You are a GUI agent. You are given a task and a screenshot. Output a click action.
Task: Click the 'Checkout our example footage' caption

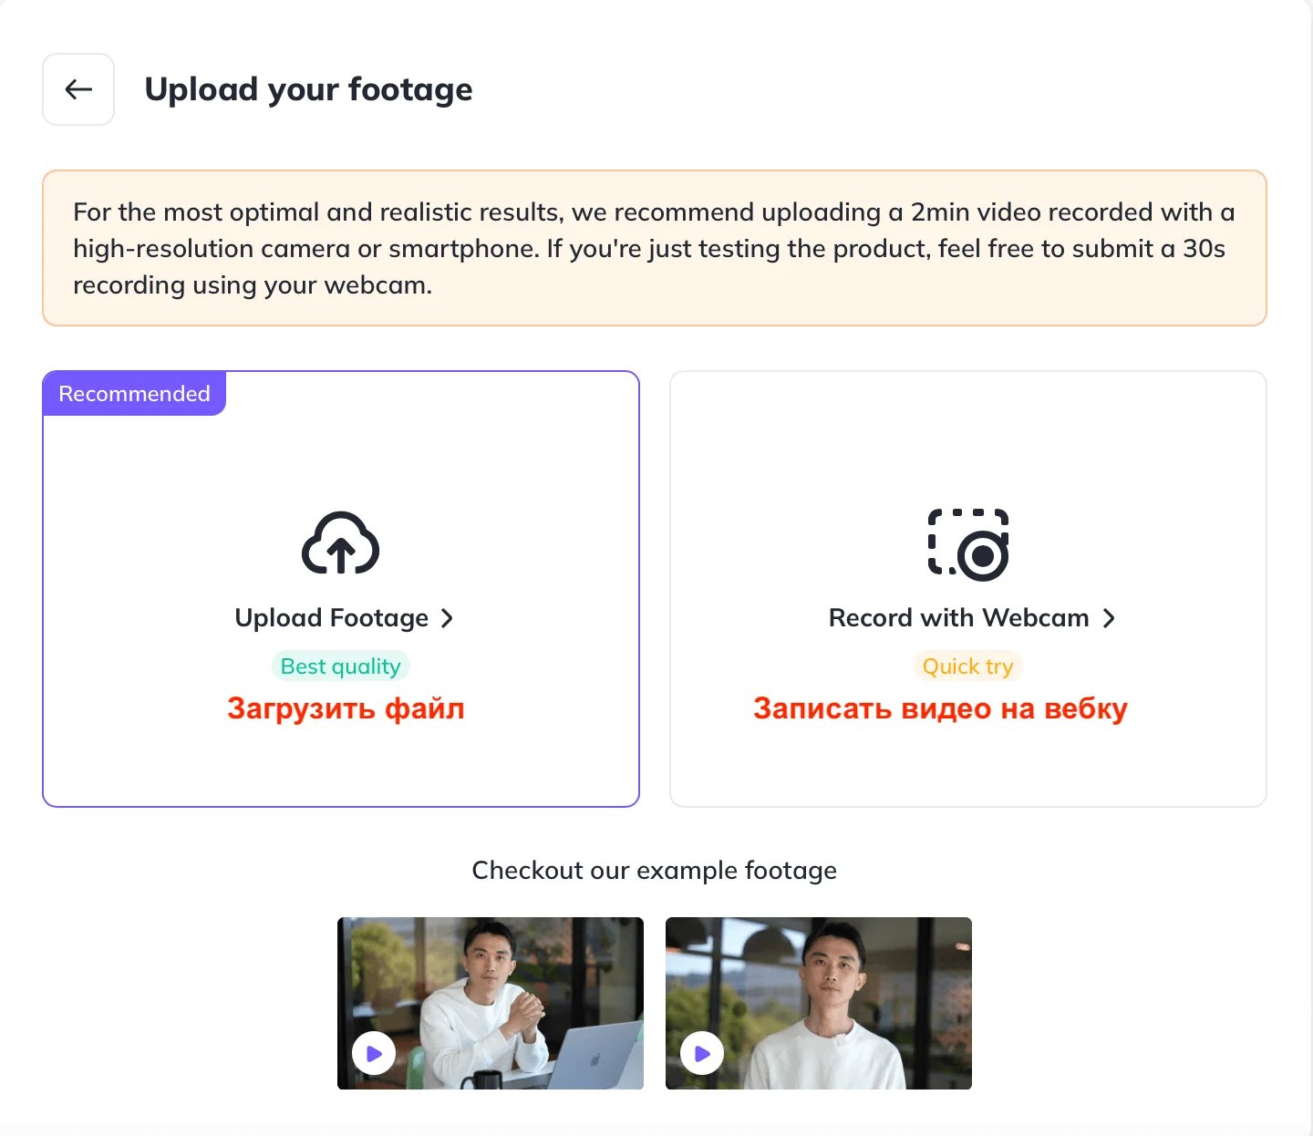point(654,871)
